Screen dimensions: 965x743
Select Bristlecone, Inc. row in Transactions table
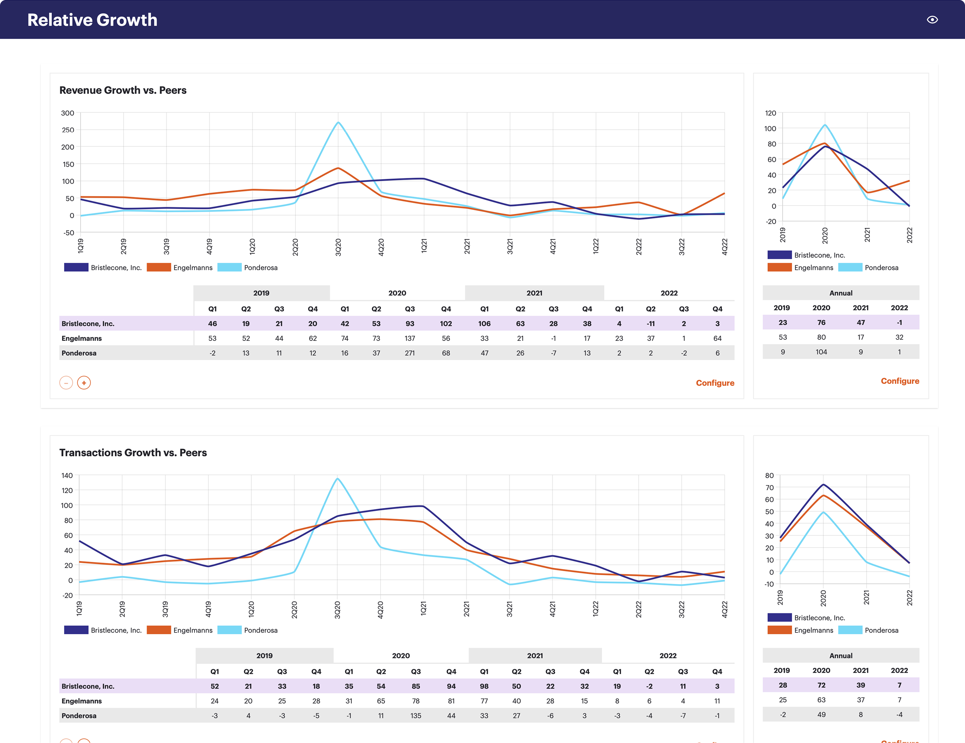[397, 686]
